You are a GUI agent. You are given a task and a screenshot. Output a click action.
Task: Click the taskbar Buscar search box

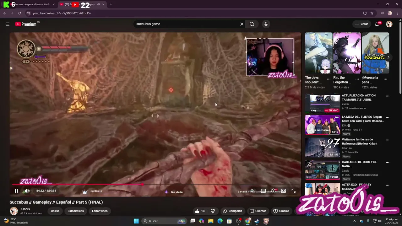click(x=164, y=221)
